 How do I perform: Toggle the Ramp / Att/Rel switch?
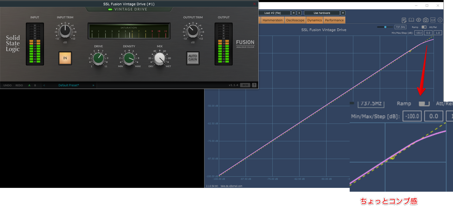[424, 27]
